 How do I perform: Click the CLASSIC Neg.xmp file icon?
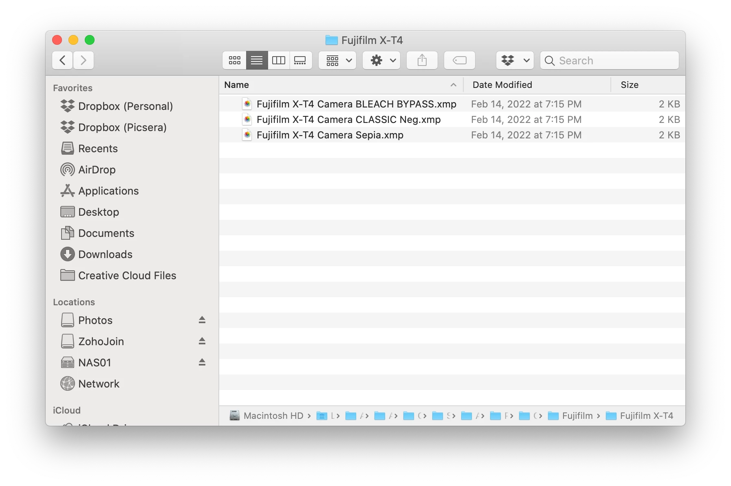click(247, 120)
